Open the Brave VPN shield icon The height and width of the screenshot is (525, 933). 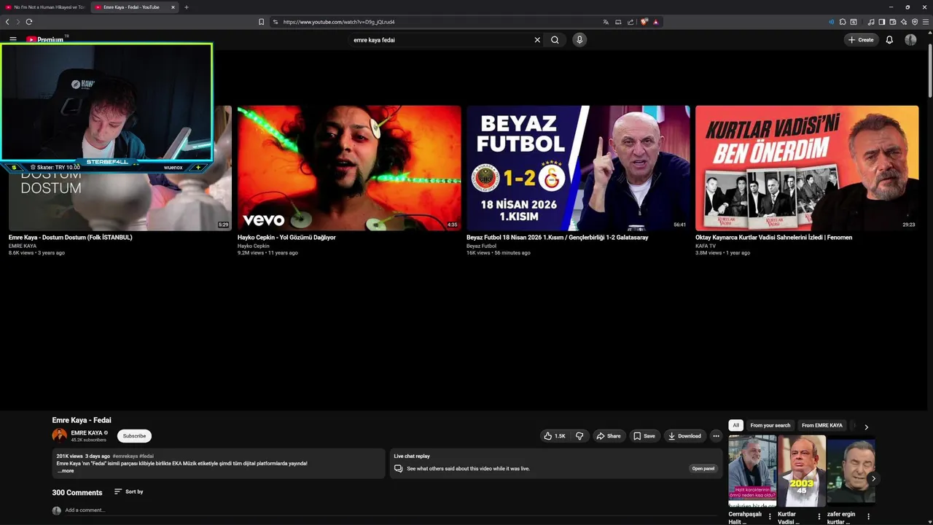[915, 22]
